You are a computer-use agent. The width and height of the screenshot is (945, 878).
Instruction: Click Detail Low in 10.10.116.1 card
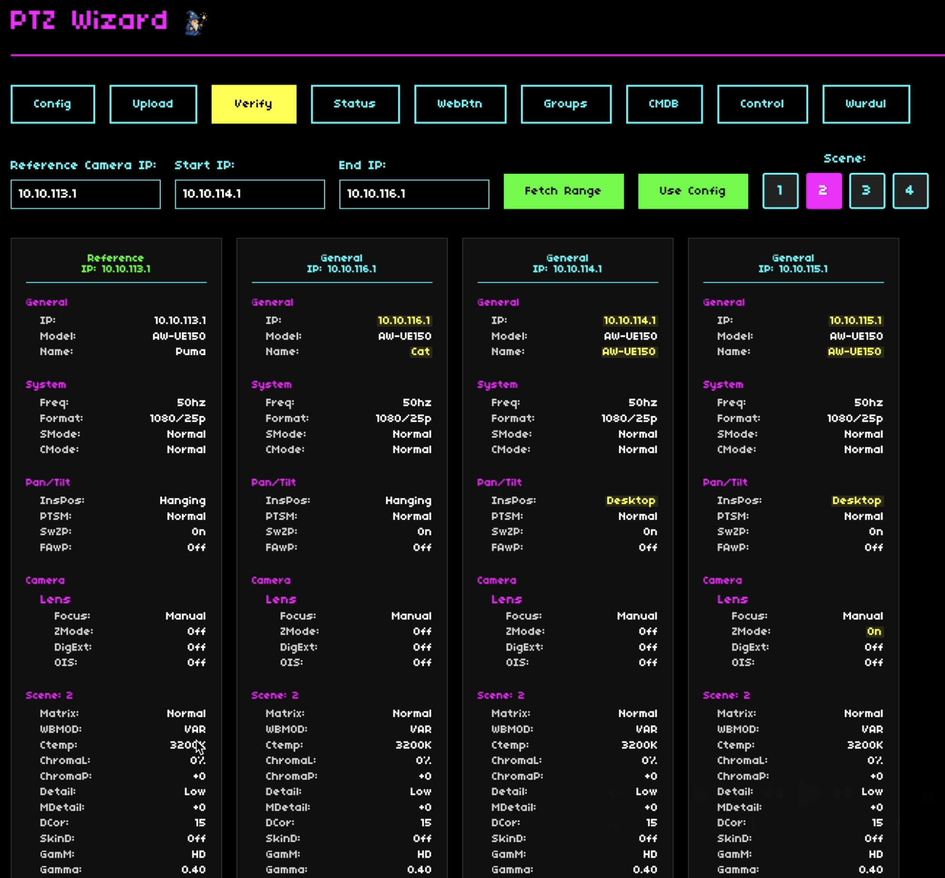(x=420, y=791)
